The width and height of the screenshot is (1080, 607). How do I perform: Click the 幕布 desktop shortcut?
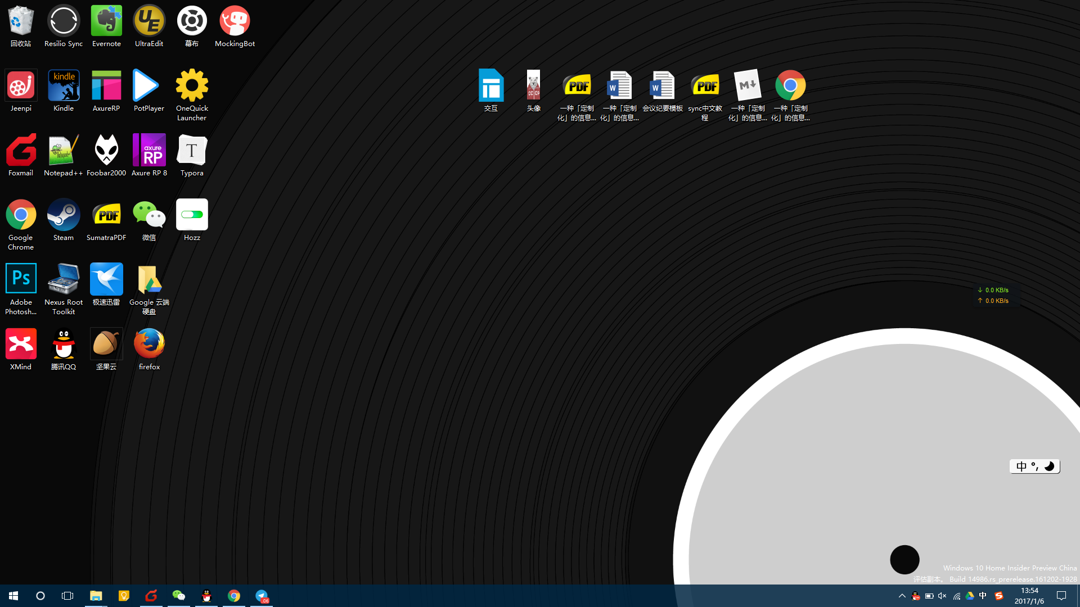pos(192,26)
